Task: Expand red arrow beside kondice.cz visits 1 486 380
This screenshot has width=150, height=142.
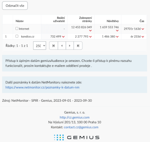Action: (x=117, y=37)
